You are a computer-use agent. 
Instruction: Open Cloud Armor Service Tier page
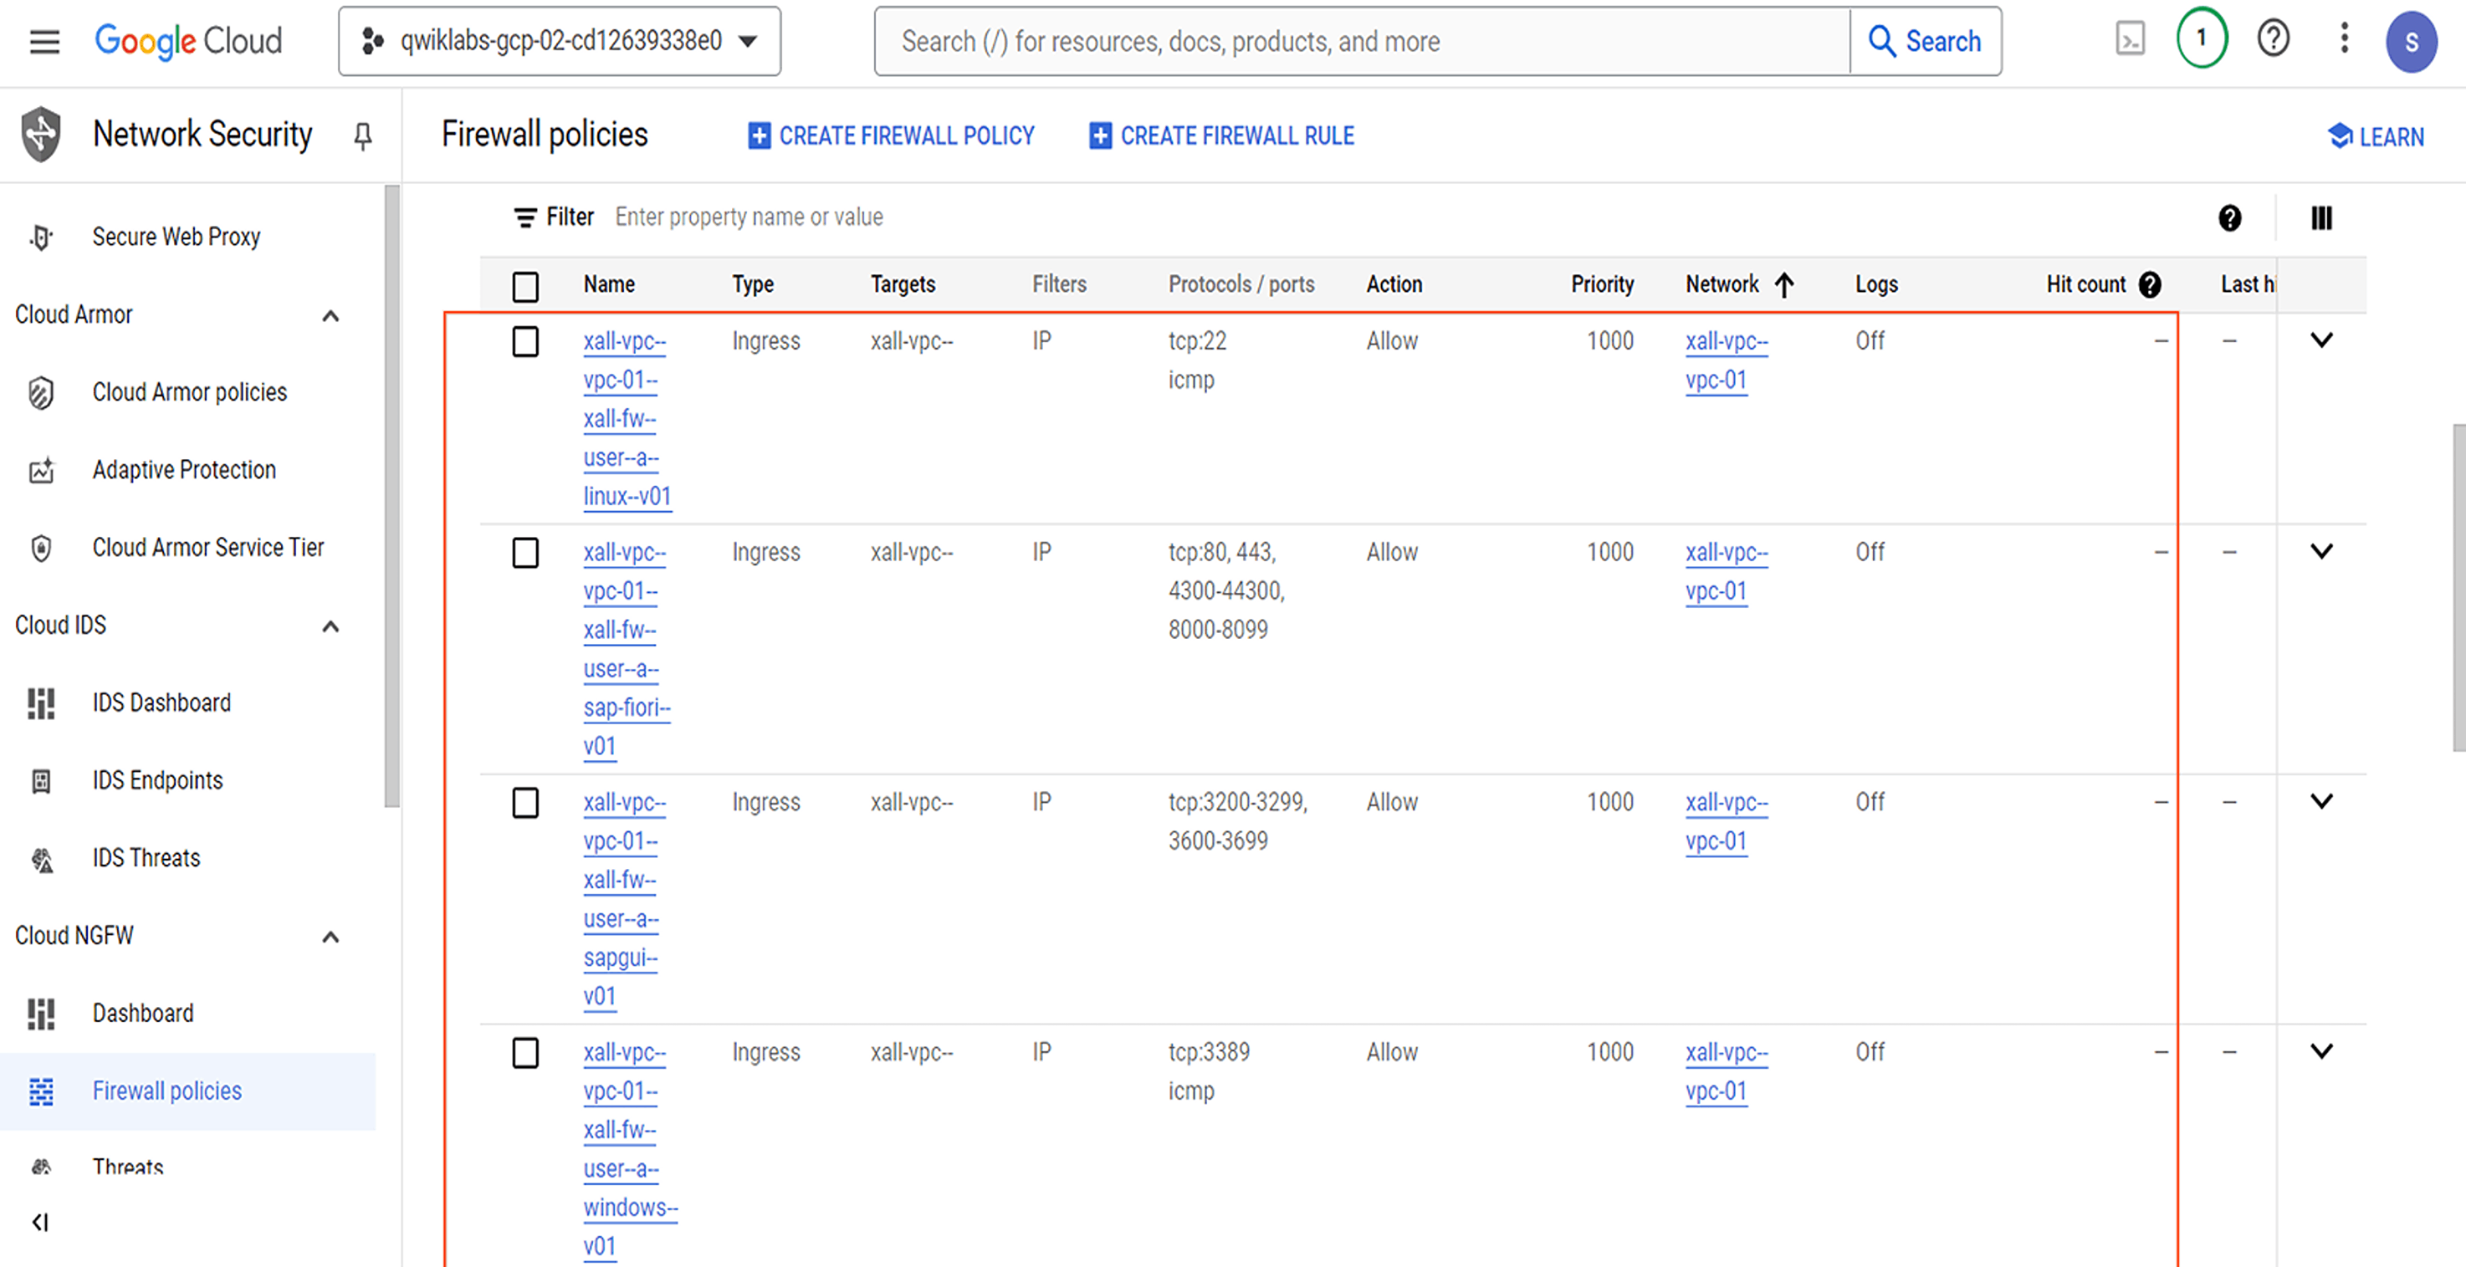point(207,548)
